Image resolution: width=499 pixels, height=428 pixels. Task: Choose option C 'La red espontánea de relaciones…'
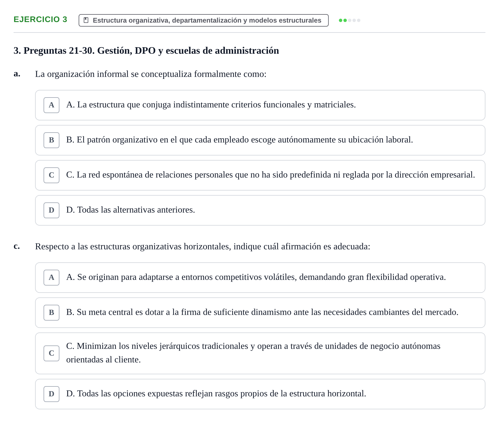click(x=260, y=175)
